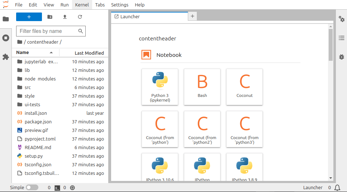Open the Run menu

pos(65,5)
